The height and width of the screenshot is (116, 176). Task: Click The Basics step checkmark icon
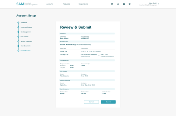tap(18, 22)
